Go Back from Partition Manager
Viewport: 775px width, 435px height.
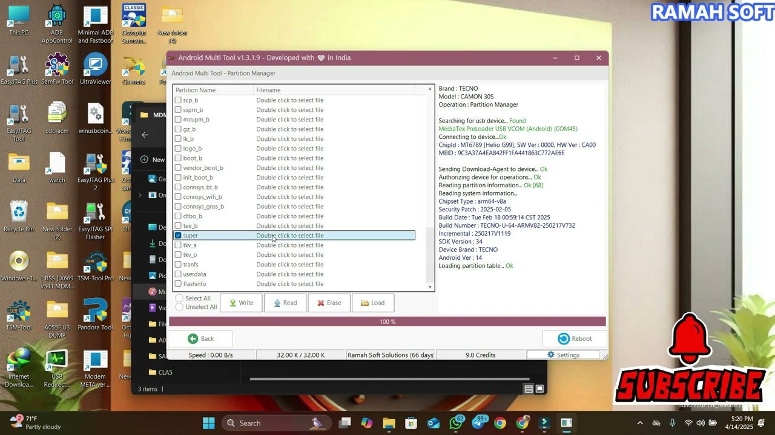click(x=200, y=339)
